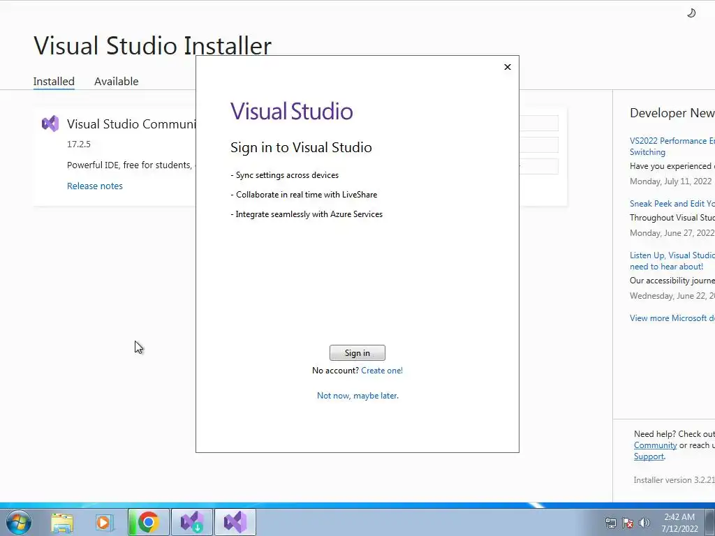Select Visual Studio taskbar icon
The width and height of the screenshot is (715, 536).
click(235, 522)
